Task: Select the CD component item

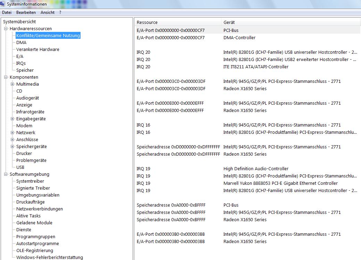Action: tap(19, 91)
